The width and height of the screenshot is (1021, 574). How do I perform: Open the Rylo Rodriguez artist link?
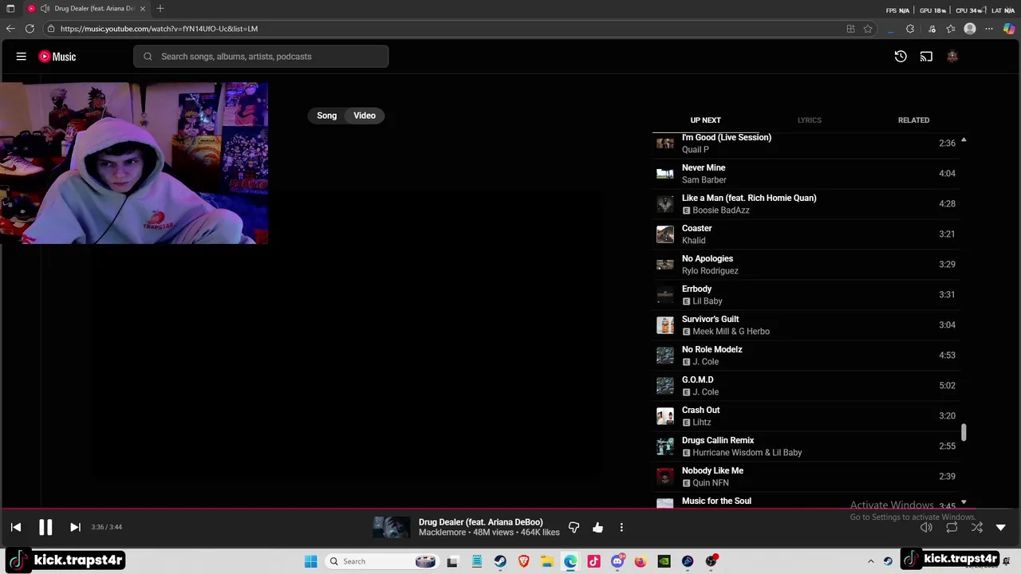coord(710,271)
